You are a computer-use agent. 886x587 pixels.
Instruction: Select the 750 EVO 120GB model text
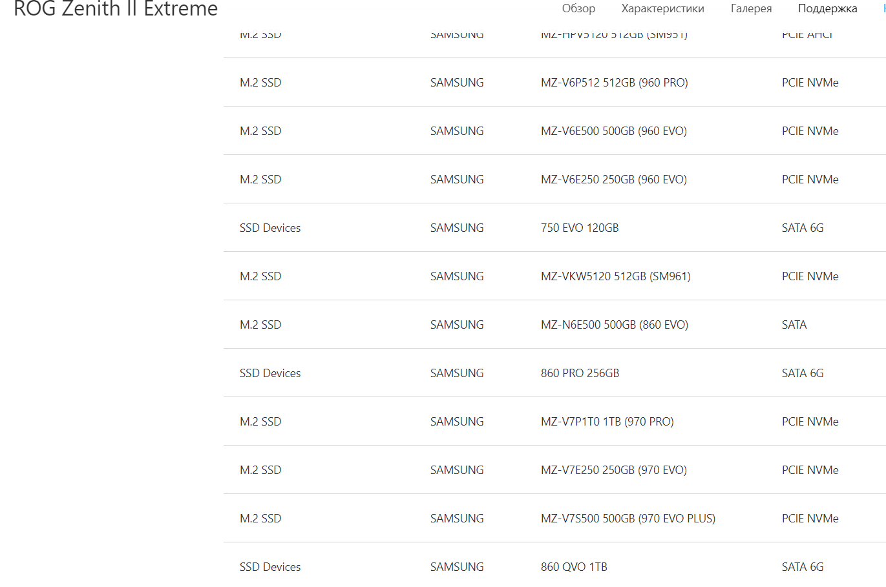pos(580,228)
